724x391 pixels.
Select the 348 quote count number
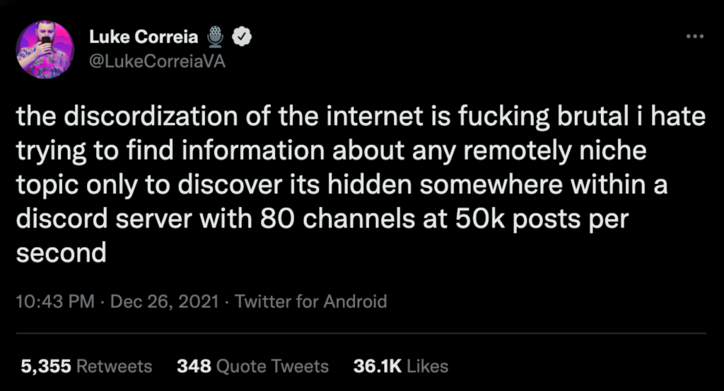(x=193, y=366)
